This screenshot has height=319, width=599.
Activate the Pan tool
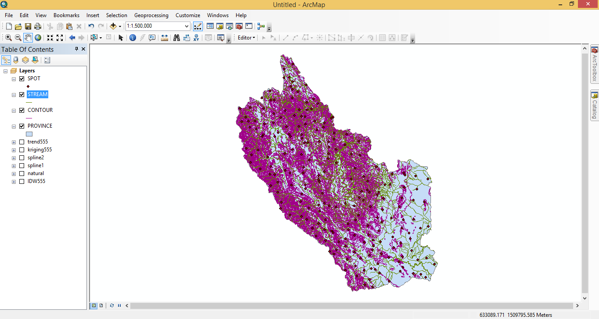pyautogui.click(x=28, y=38)
